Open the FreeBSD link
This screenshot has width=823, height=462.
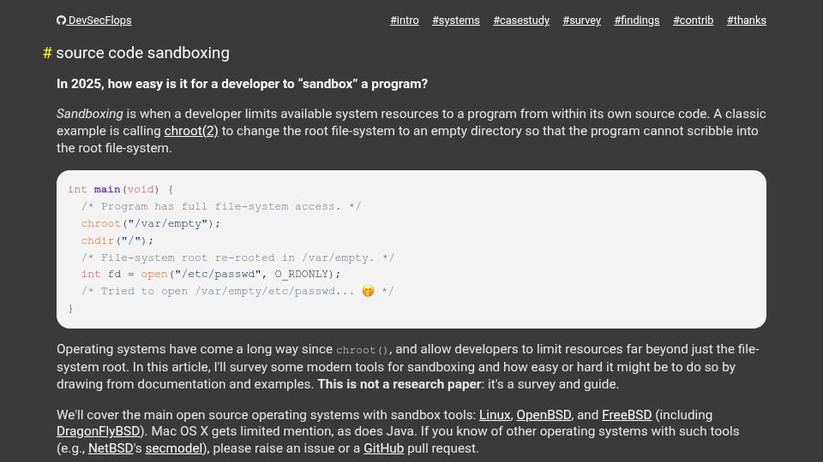(627, 415)
